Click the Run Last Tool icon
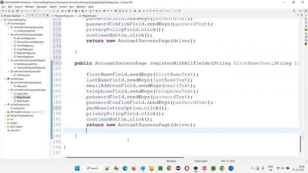The width and height of the screenshot is (308, 173). [83, 11]
